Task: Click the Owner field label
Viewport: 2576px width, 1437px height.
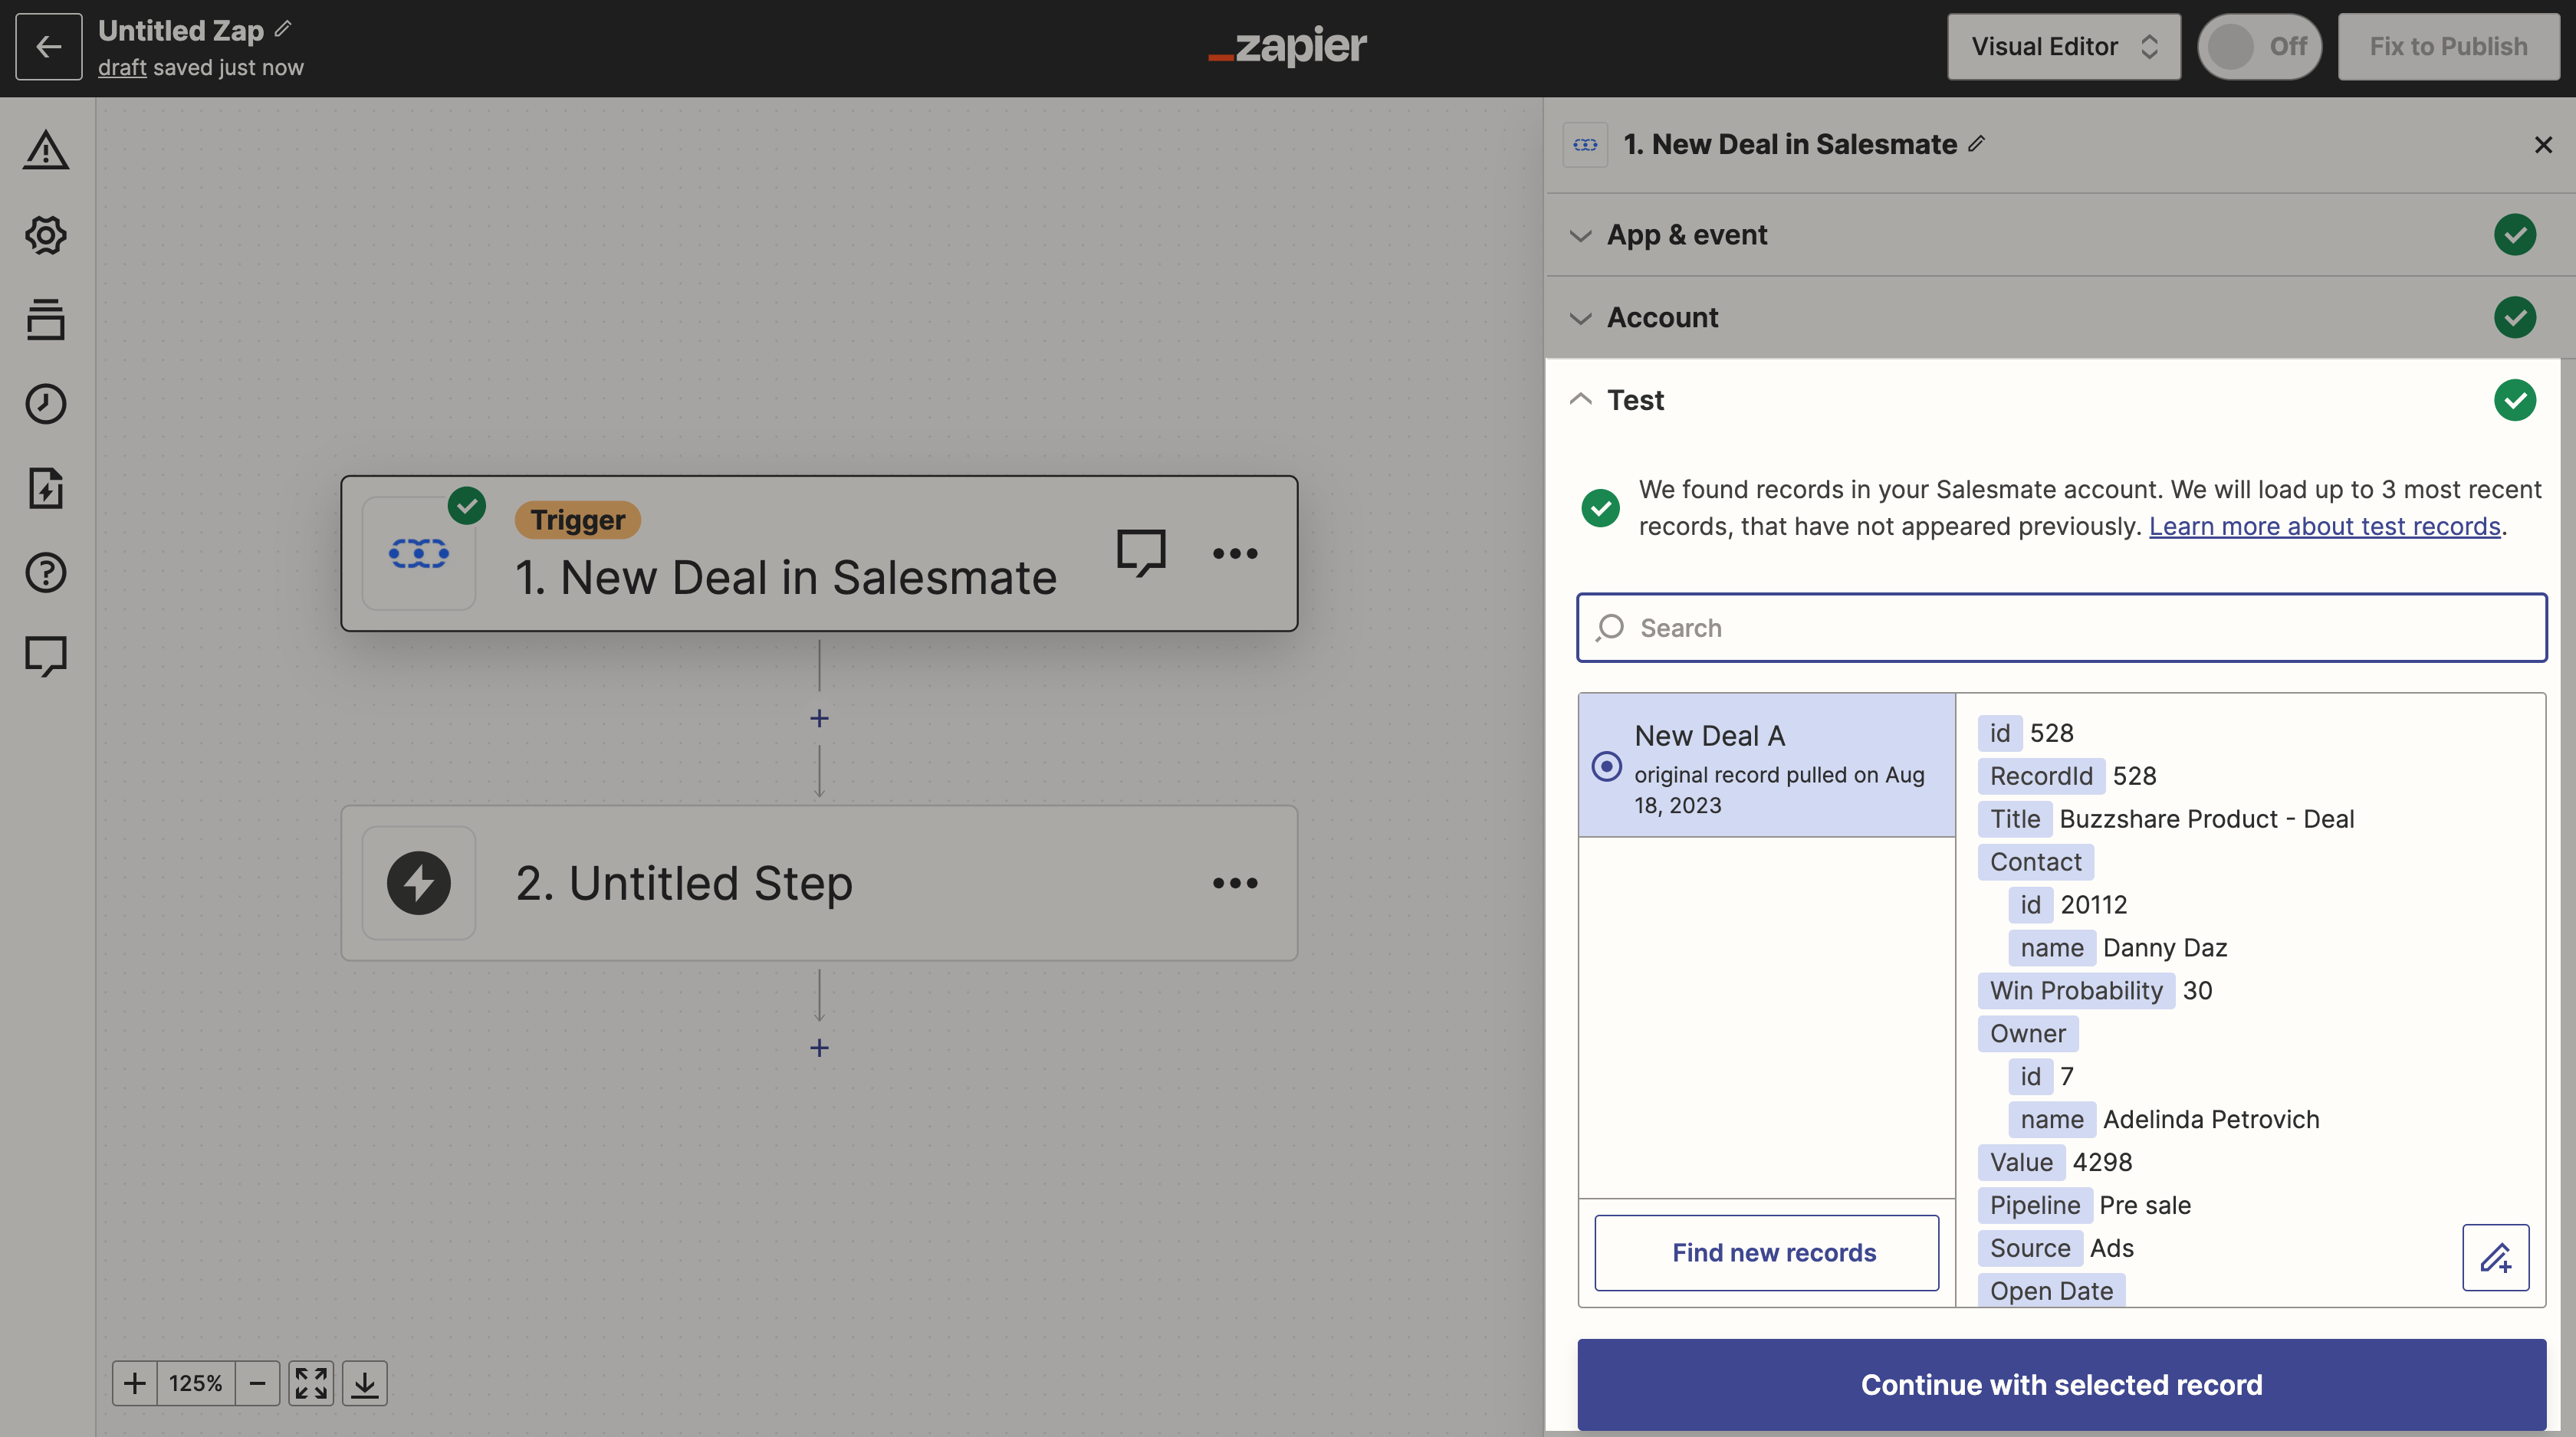Action: click(2027, 1033)
